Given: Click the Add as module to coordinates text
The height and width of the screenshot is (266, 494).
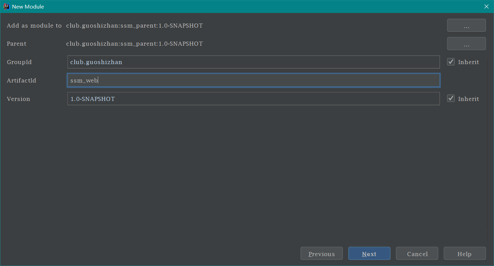Looking at the screenshot, I should click(134, 26).
